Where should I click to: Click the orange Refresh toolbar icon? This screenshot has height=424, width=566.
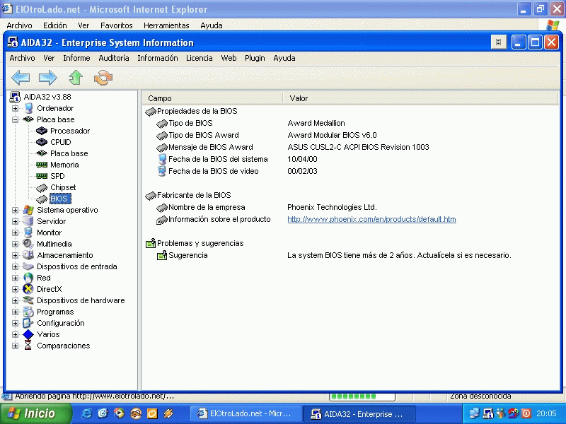tap(103, 78)
